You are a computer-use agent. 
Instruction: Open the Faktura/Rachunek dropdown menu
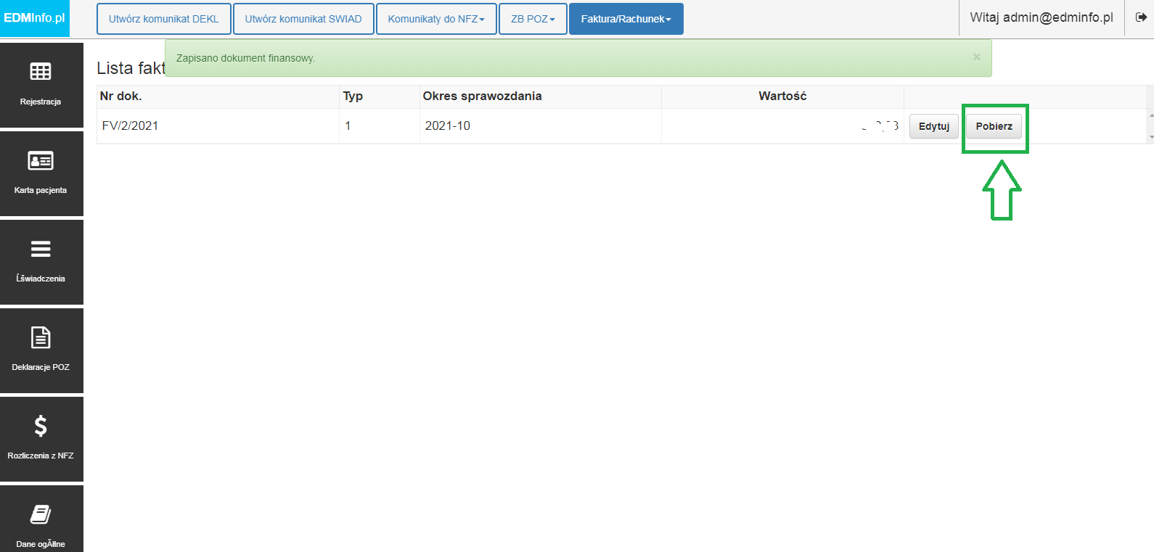tap(626, 19)
